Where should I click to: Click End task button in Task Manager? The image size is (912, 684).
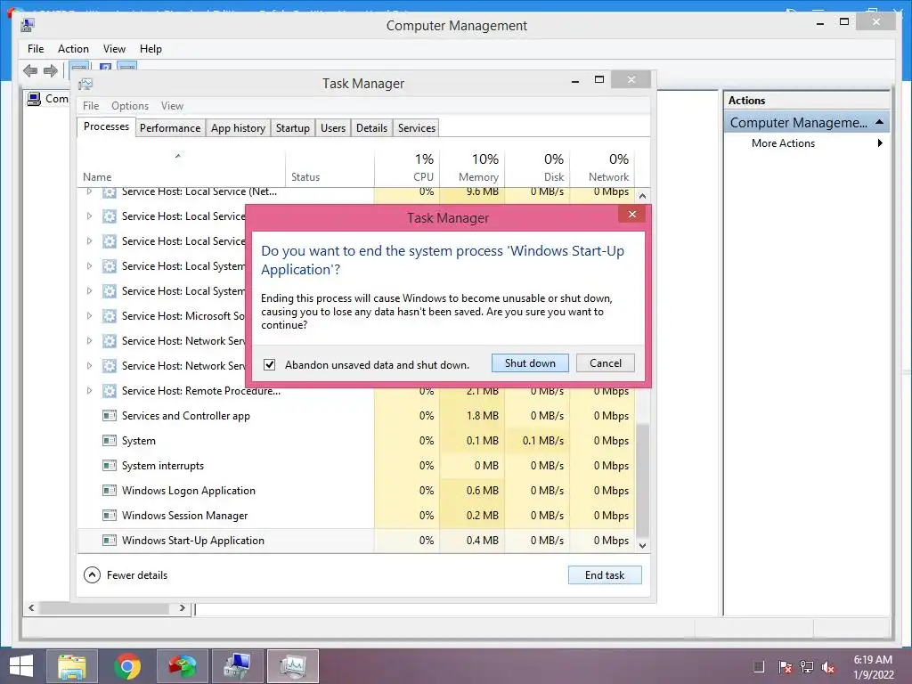tap(605, 574)
